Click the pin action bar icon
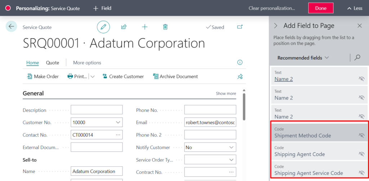Screen dimensions: 369x181 [x=240, y=76]
